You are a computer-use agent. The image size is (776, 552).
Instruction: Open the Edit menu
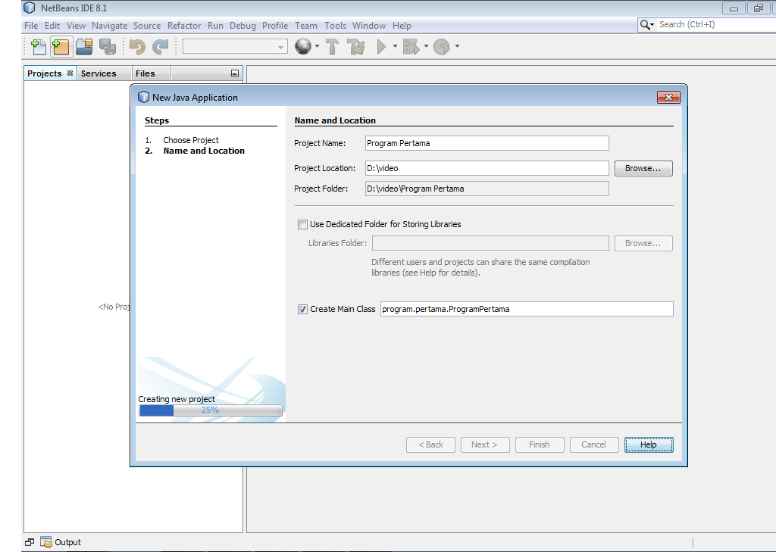tap(52, 26)
